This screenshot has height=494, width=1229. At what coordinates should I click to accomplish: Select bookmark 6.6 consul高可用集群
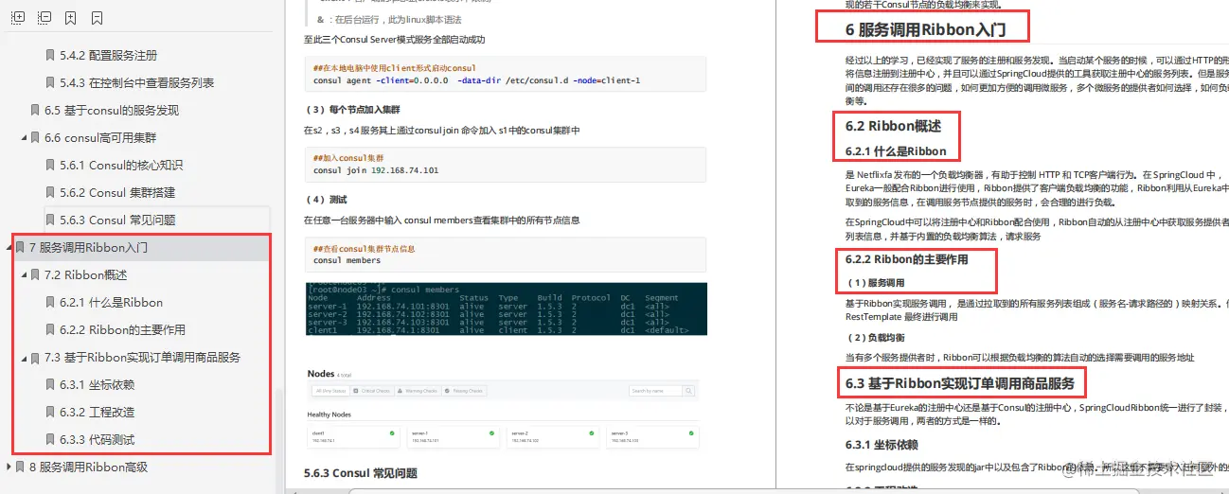click(100, 137)
